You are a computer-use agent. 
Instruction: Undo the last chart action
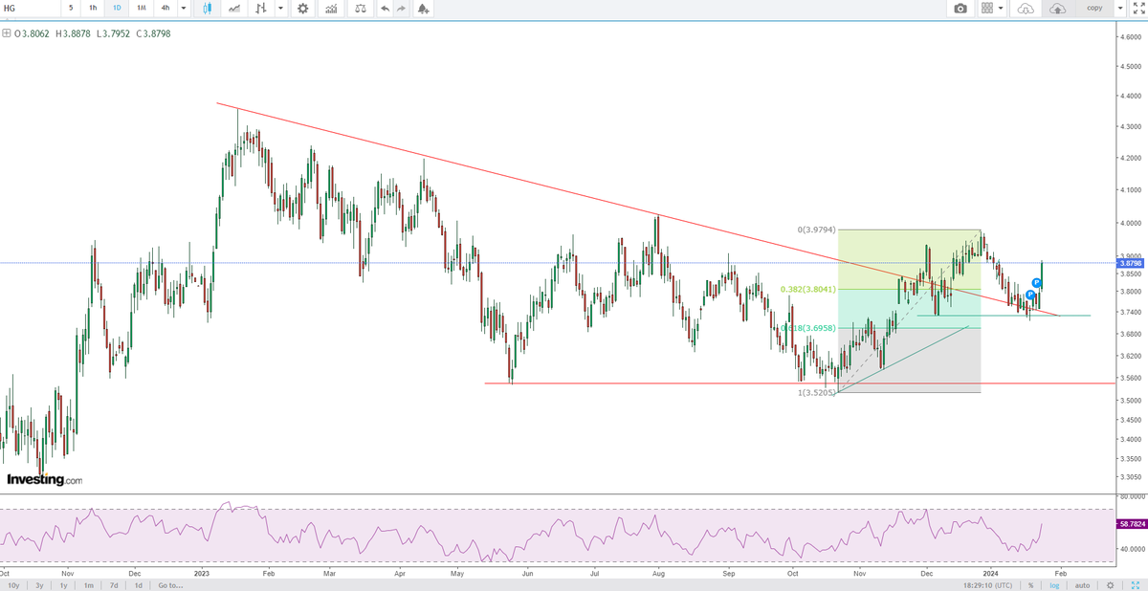[385, 8]
